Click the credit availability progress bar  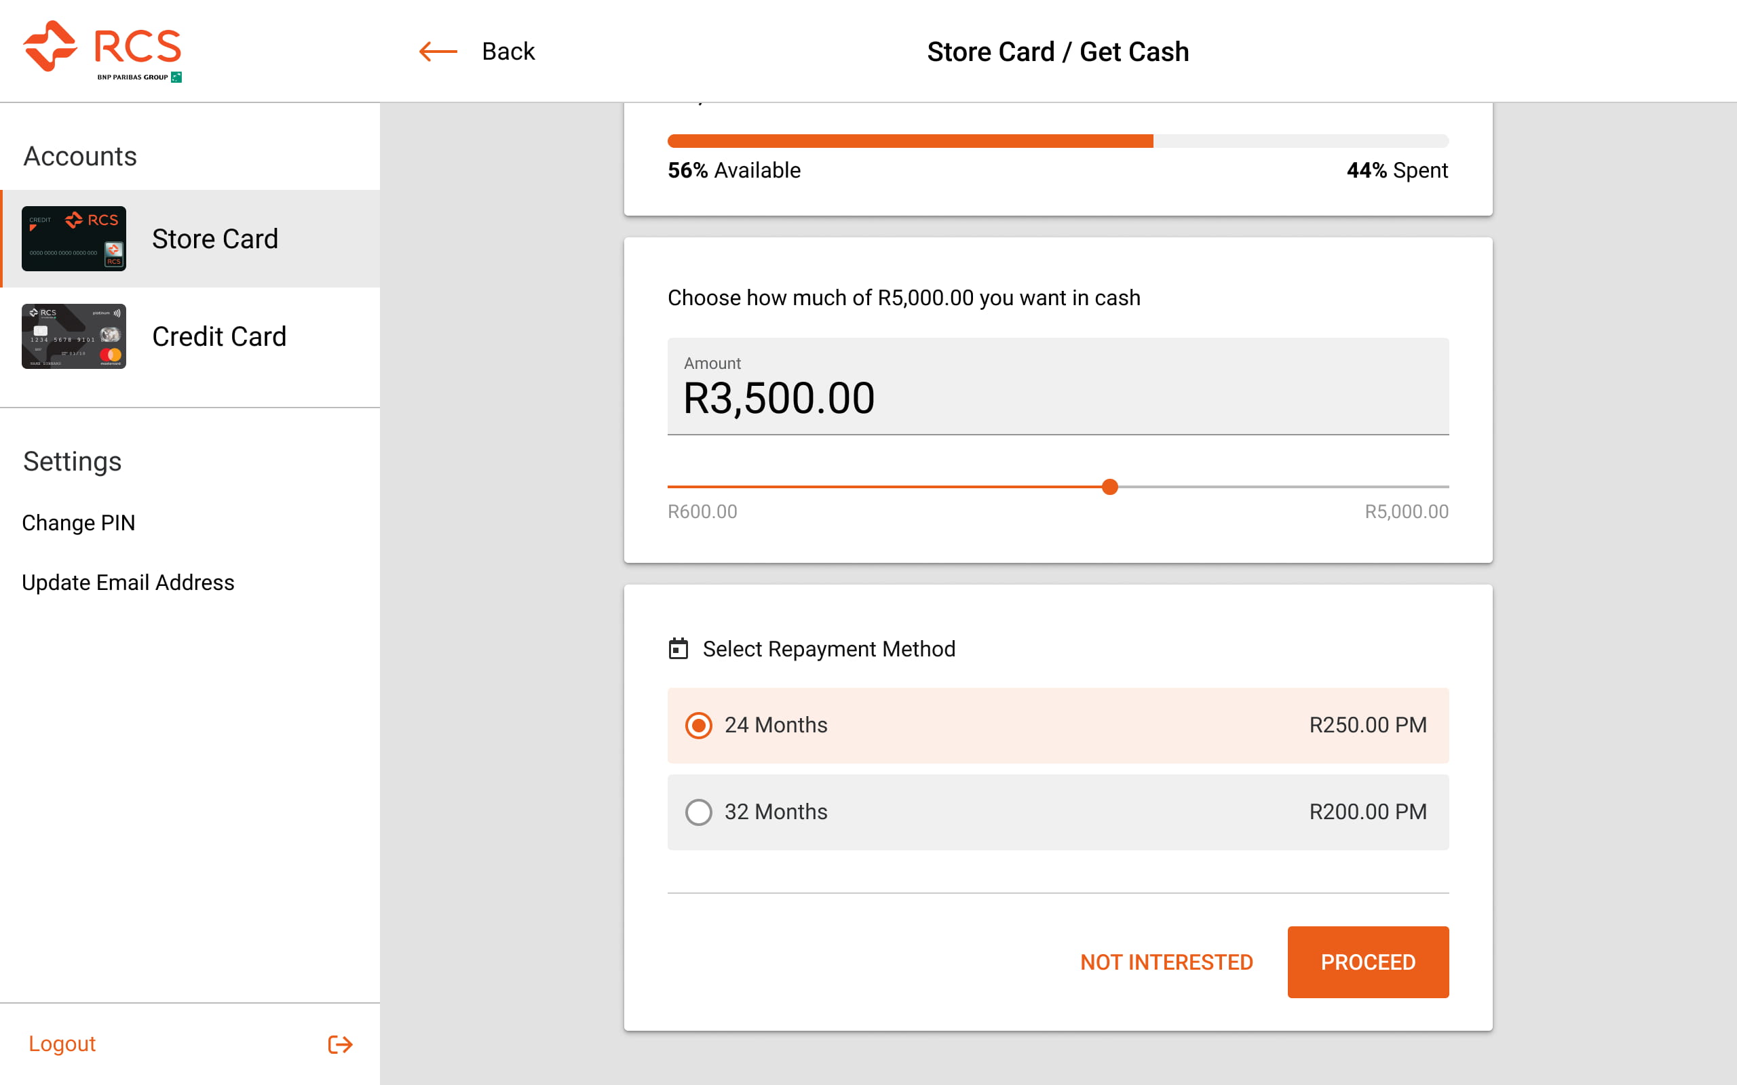(1057, 141)
